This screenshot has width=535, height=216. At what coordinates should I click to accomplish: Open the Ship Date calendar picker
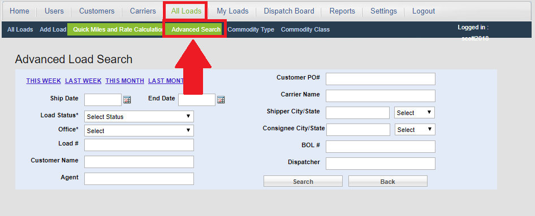coord(127,100)
